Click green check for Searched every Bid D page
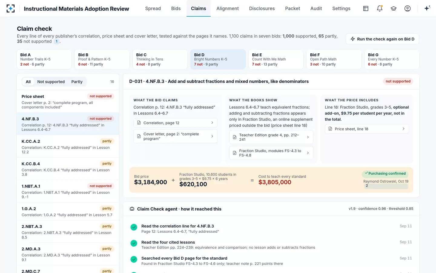The image size is (436, 273). click(x=134, y=259)
